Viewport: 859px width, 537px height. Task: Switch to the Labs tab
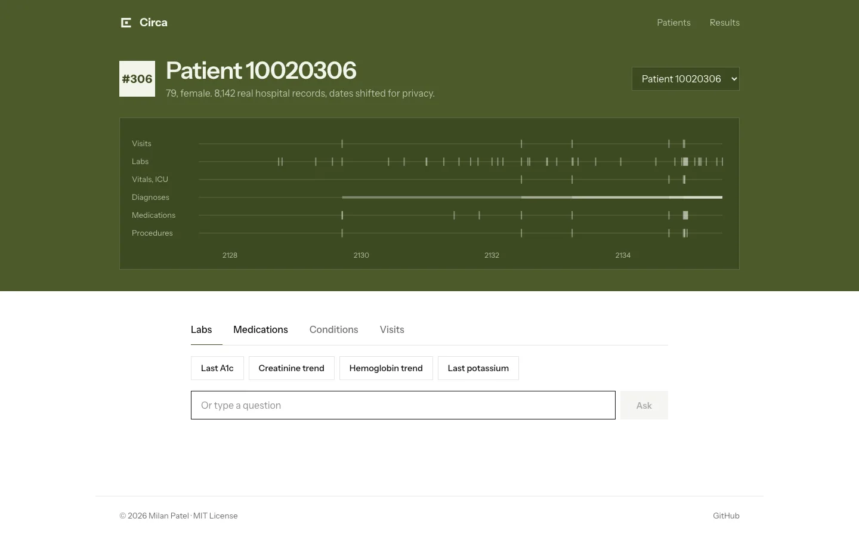coord(201,329)
